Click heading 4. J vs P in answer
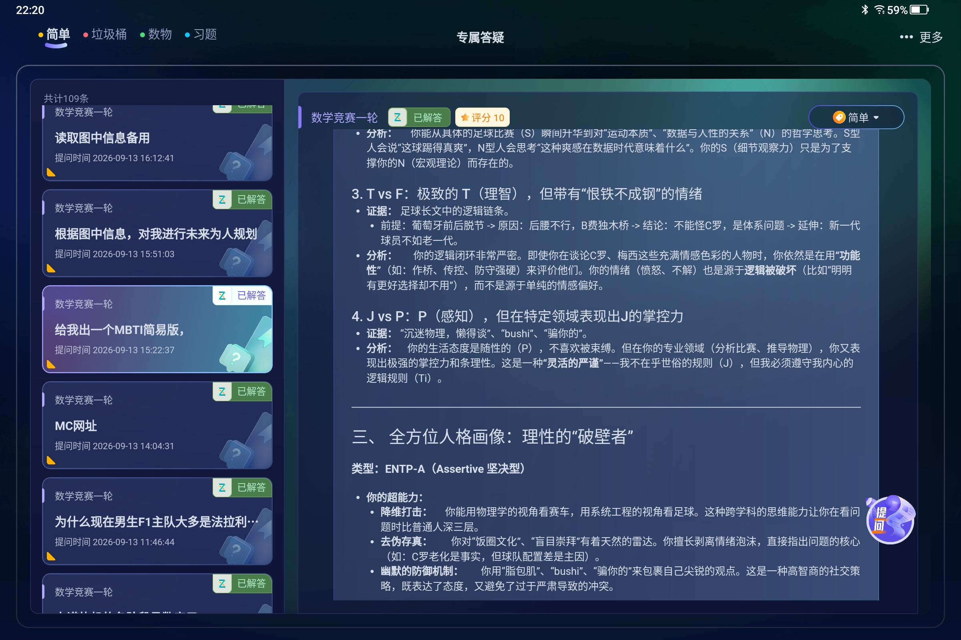Viewport: 961px width, 640px height. click(x=517, y=316)
